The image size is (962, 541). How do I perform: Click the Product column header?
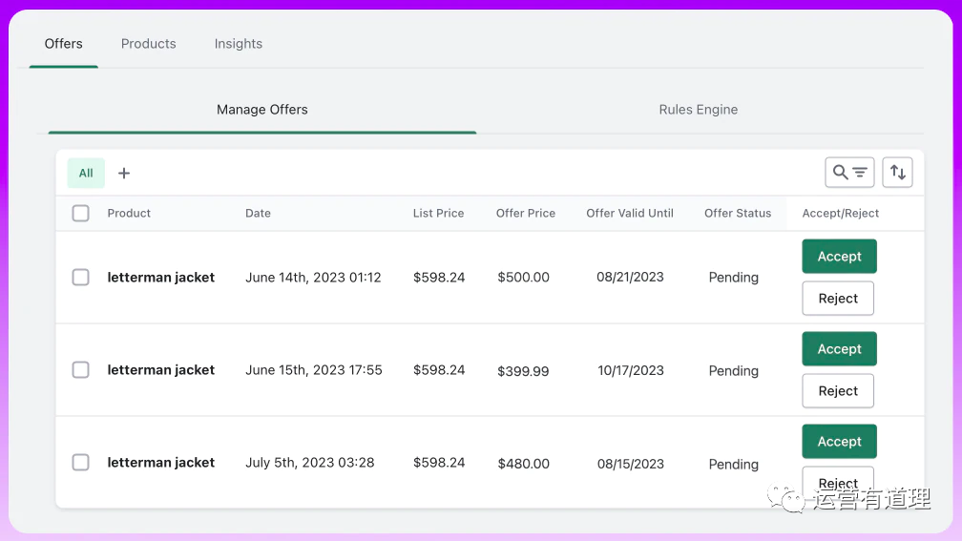coord(129,213)
